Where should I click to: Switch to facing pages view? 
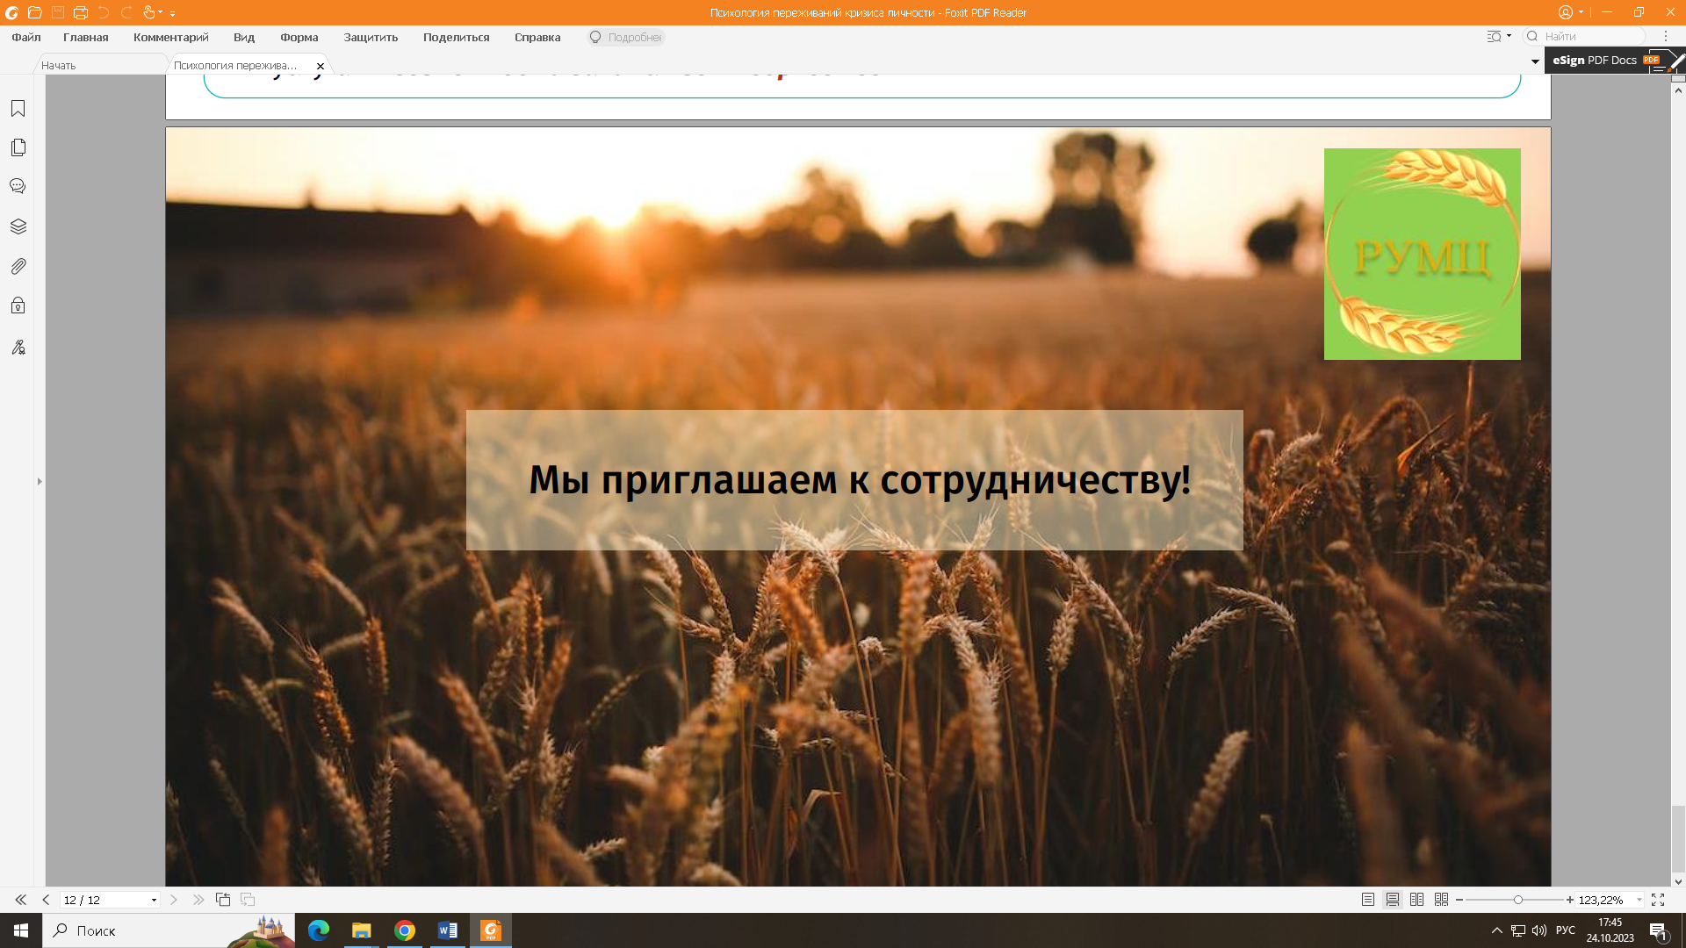tap(1416, 900)
